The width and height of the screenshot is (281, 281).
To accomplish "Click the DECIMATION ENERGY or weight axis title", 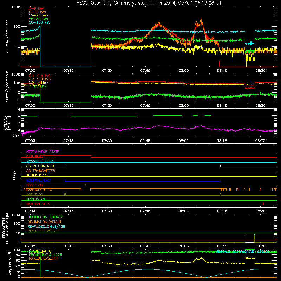I will tap(6, 228).
